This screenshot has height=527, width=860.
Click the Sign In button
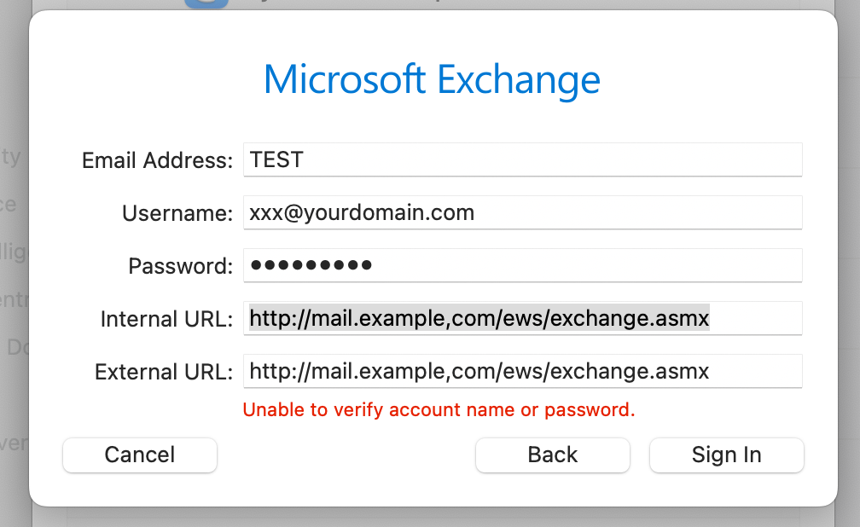pos(726,455)
